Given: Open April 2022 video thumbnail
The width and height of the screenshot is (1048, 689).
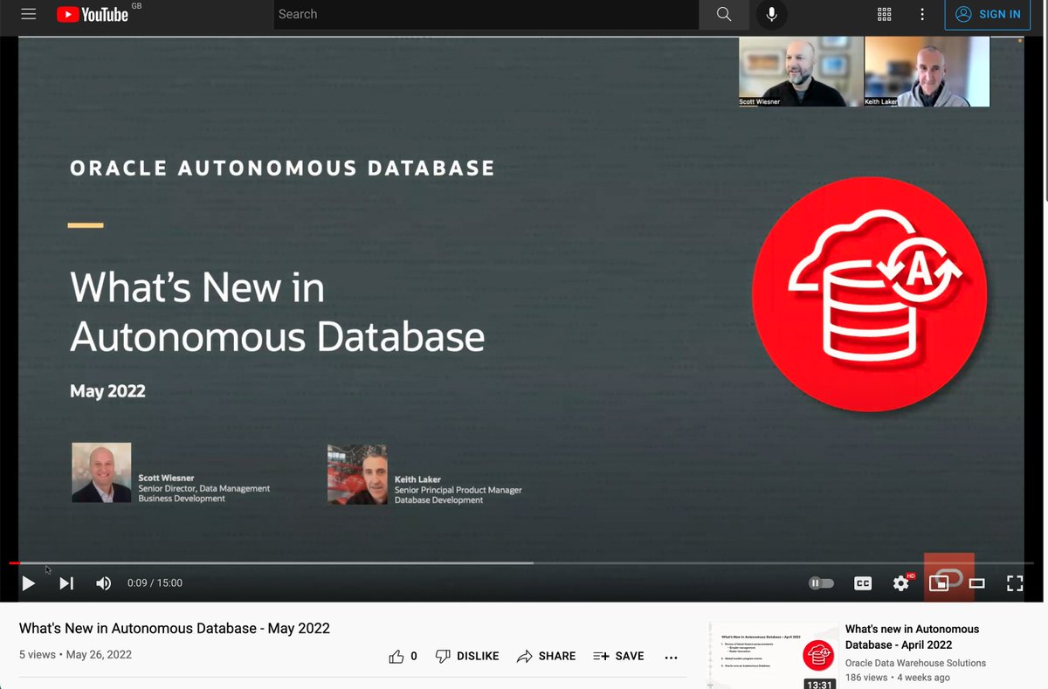Looking at the screenshot, I should [x=774, y=655].
